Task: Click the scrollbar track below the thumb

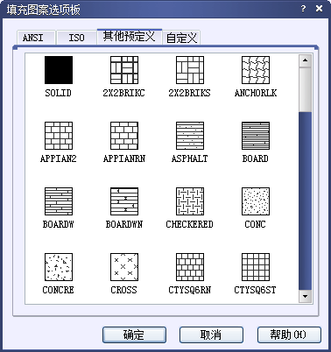Action: click(306, 201)
